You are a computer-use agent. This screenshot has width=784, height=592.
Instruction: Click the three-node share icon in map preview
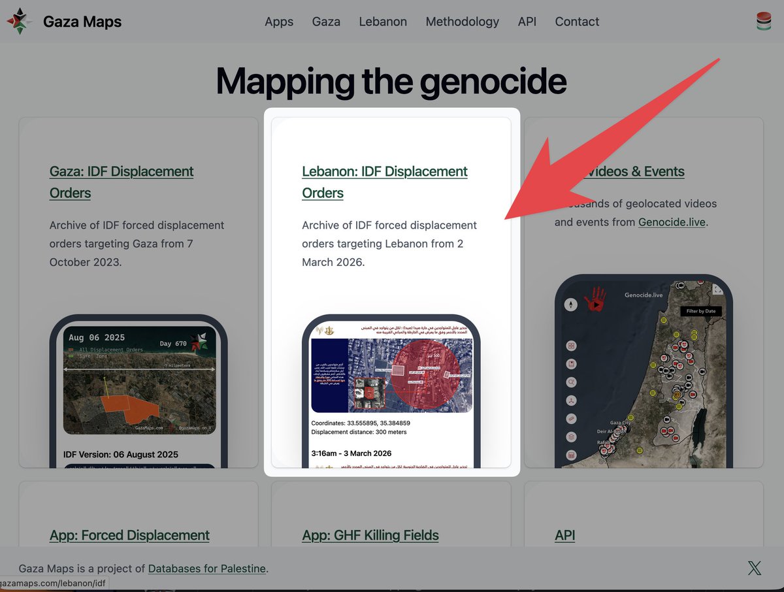(x=571, y=401)
